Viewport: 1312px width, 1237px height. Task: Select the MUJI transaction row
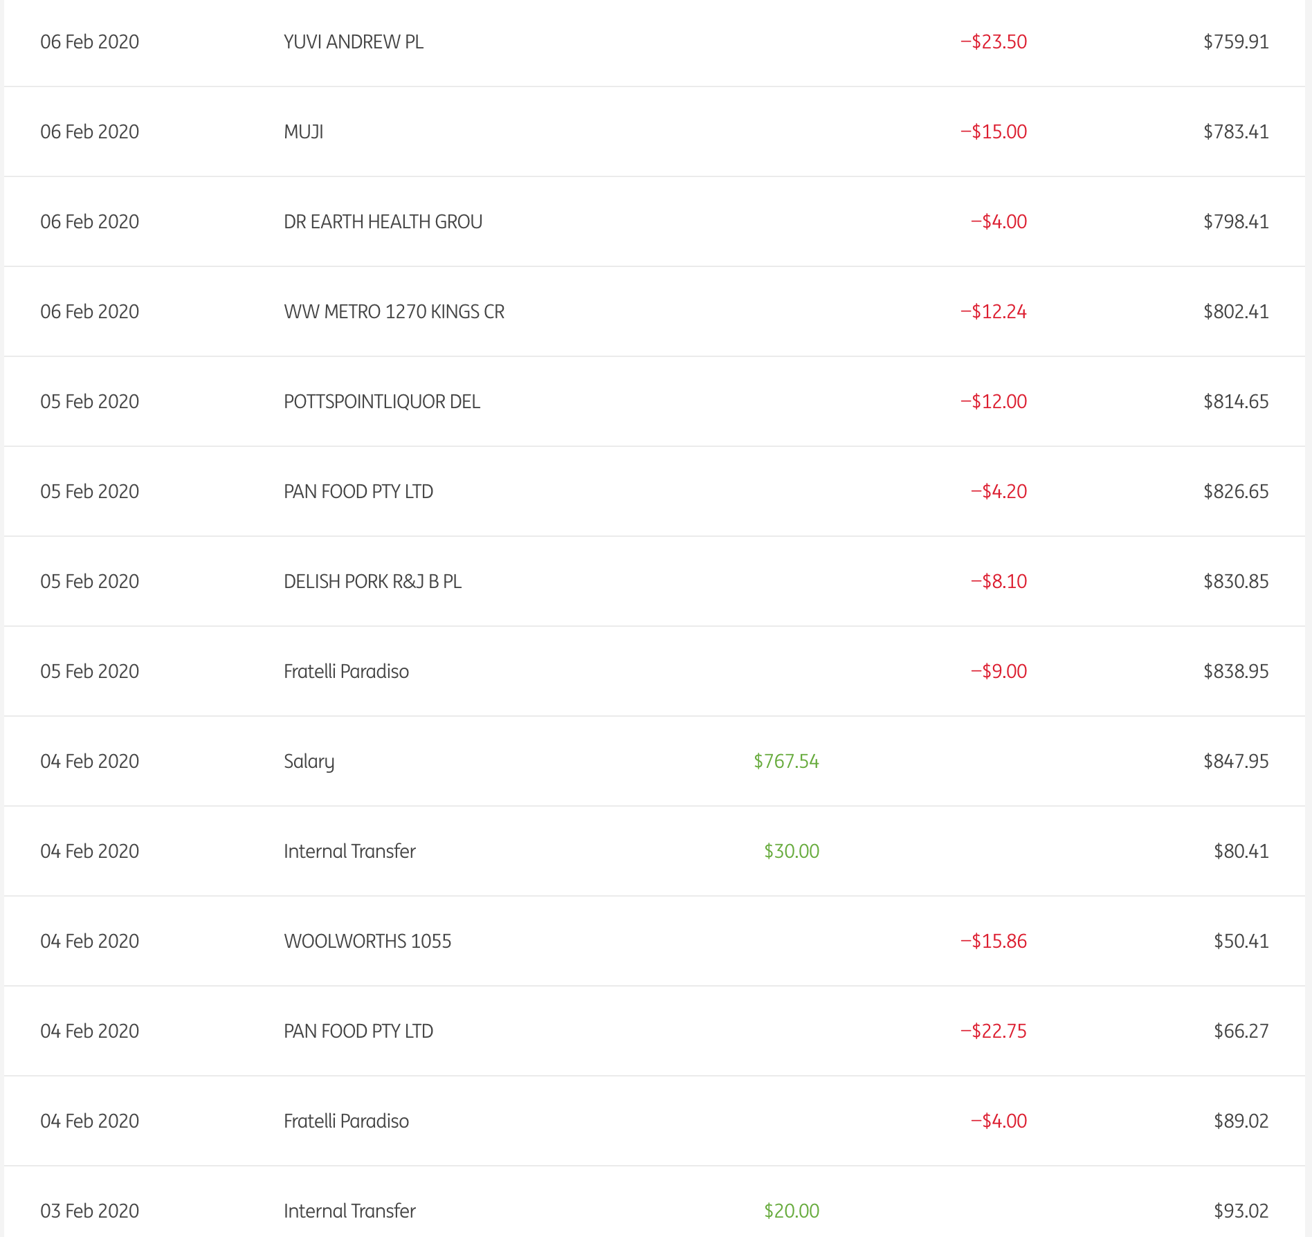coord(304,132)
